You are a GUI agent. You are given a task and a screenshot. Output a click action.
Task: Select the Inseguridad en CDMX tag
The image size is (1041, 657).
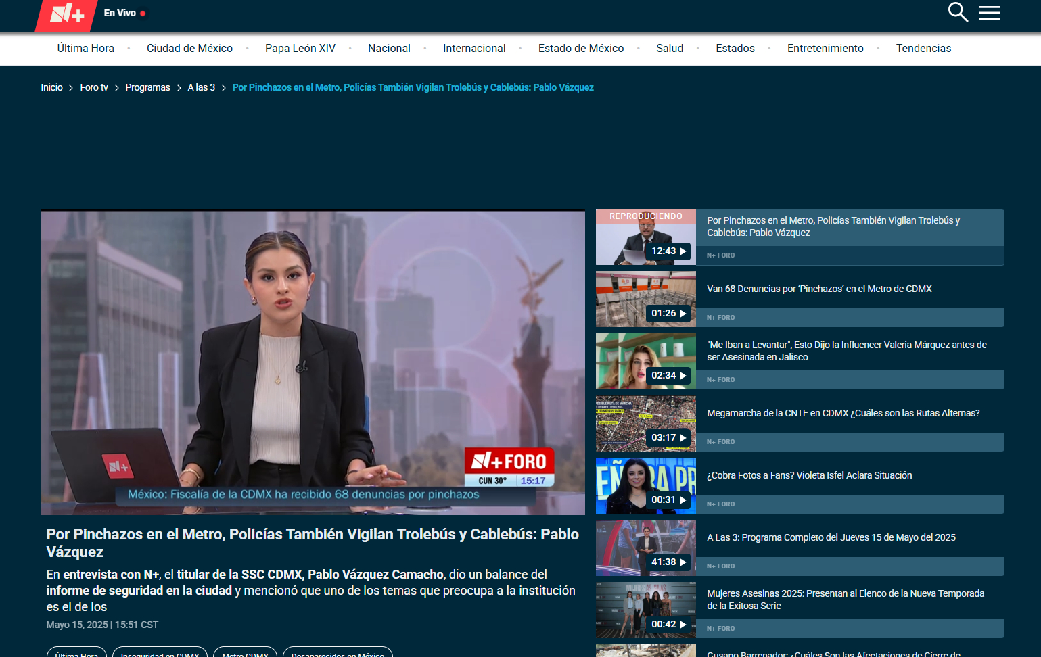(160, 653)
